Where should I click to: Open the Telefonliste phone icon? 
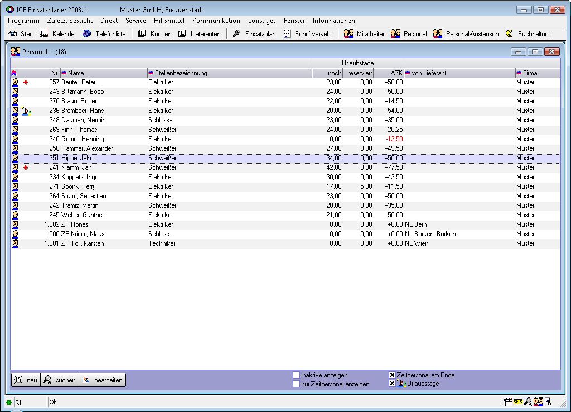pyautogui.click(x=87, y=34)
